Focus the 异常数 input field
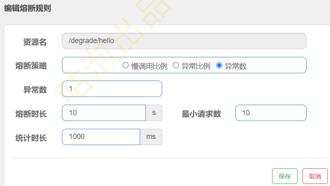The width and height of the screenshot is (330, 186). click(112, 89)
